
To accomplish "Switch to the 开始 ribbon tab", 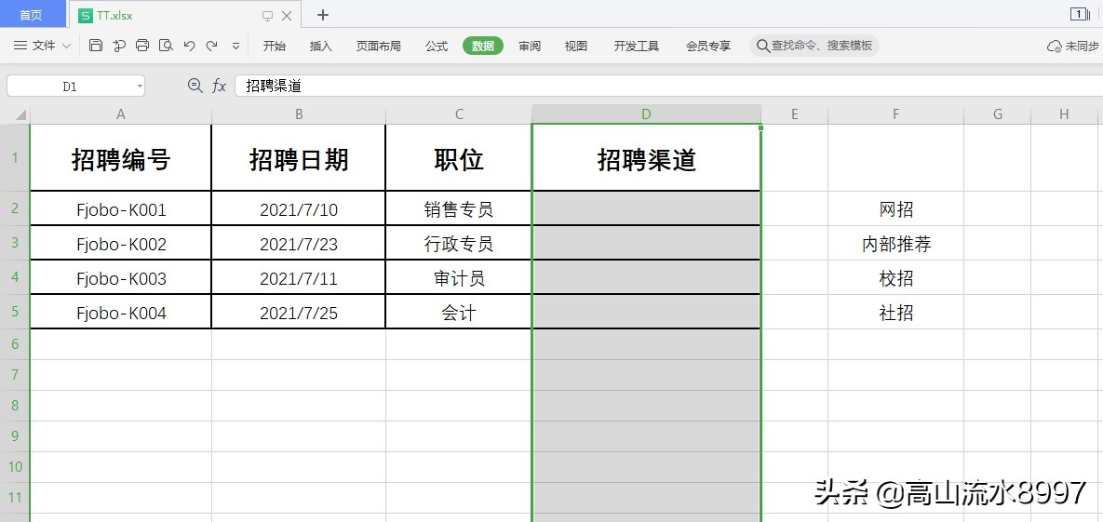I will [x=275, y=46].
